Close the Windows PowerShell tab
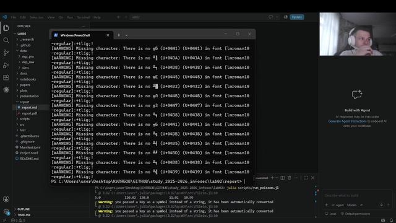Viewport: 396px width, 223px height. [108, 35]
